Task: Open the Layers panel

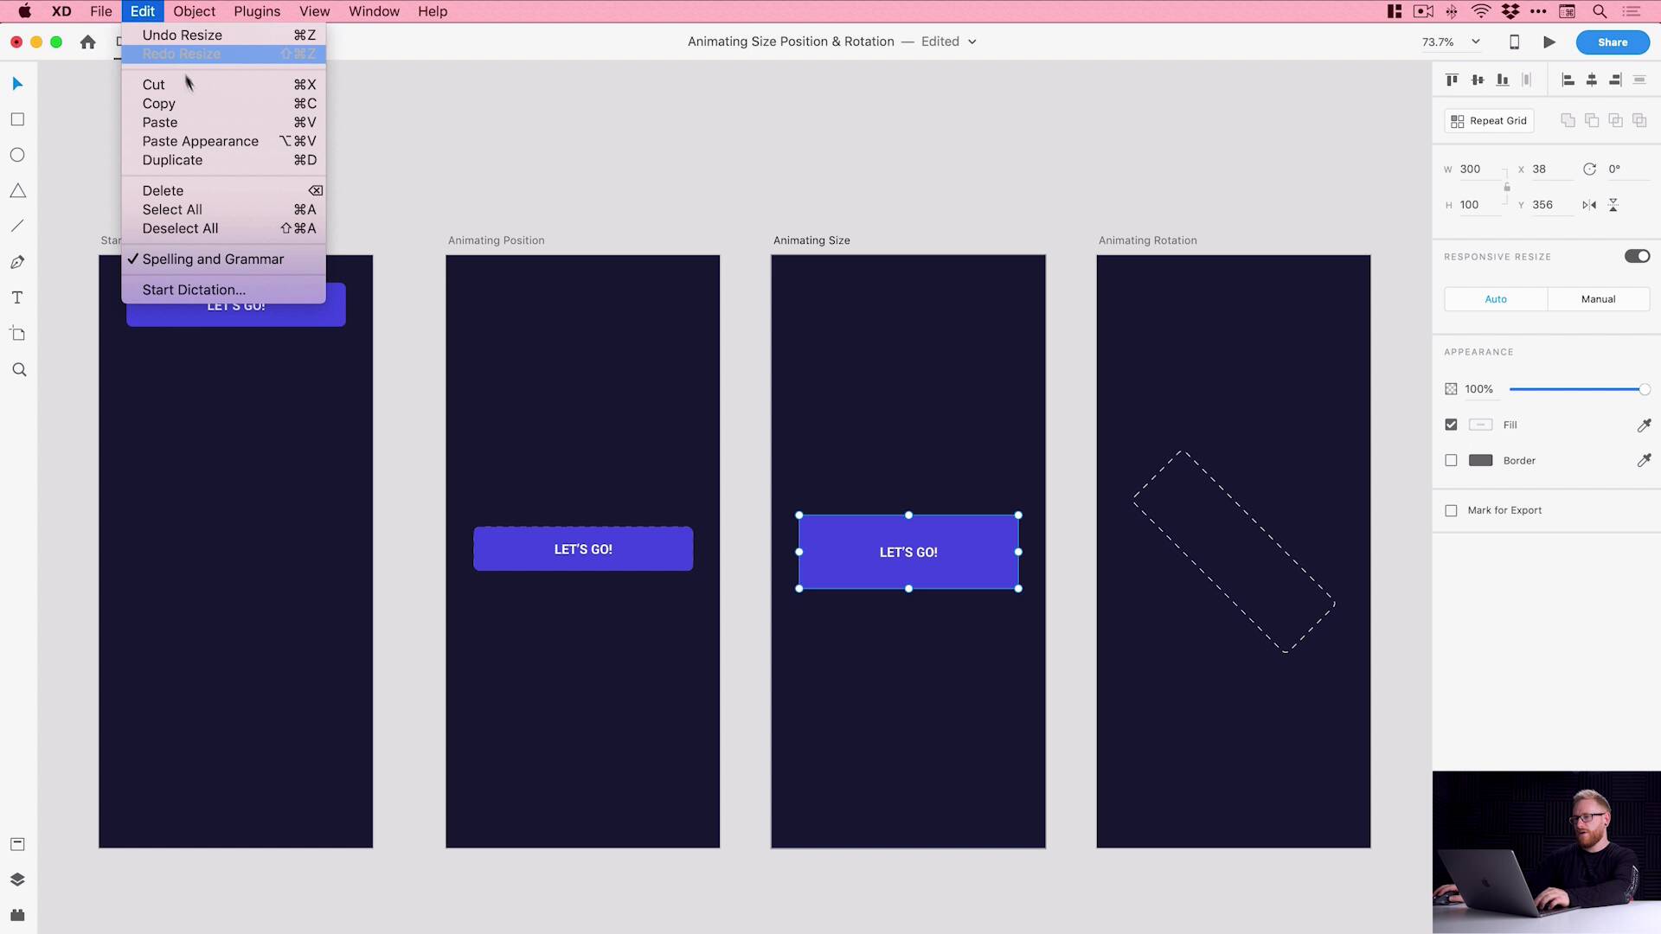Action: [x=17, y=879]
